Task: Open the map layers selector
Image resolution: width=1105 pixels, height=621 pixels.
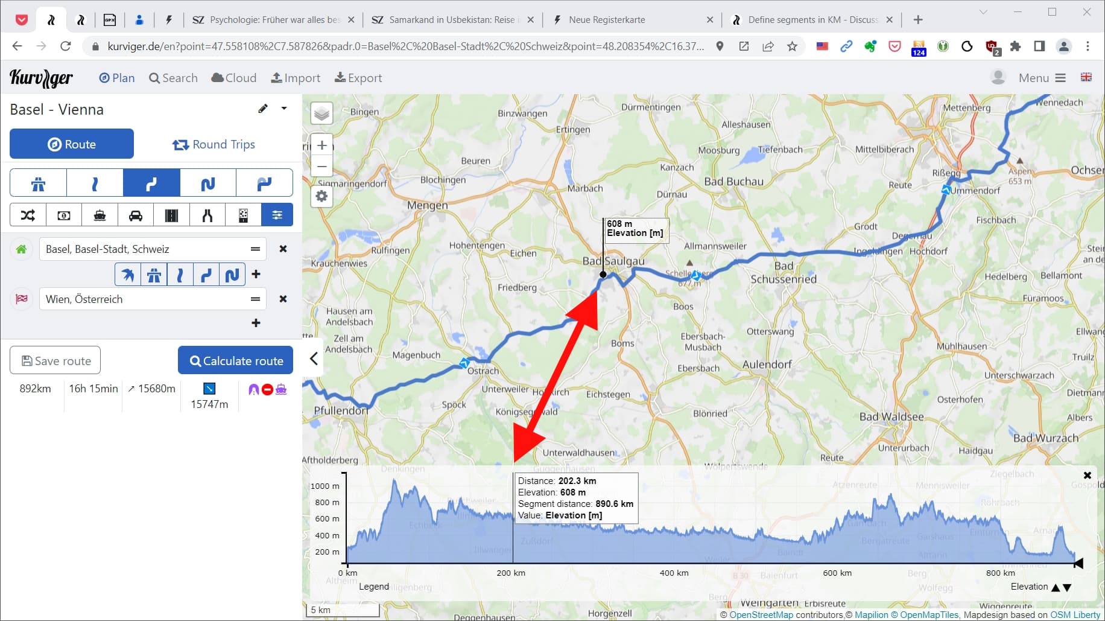Action: point(322,114)
